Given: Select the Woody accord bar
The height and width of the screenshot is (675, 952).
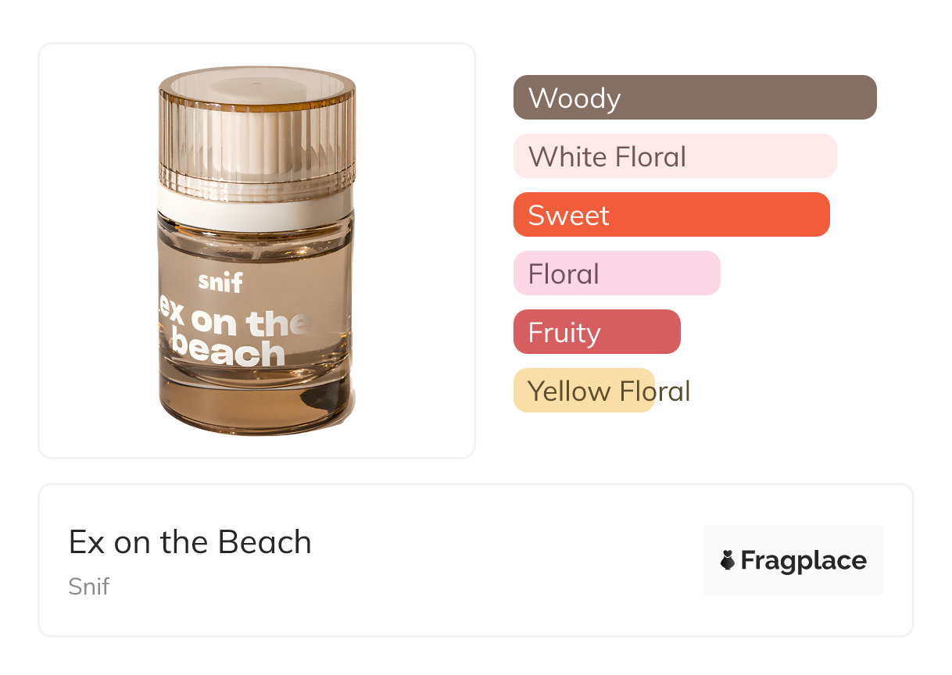Looking at the screenshot, I should pyautogui.click(x=694, y=98).
